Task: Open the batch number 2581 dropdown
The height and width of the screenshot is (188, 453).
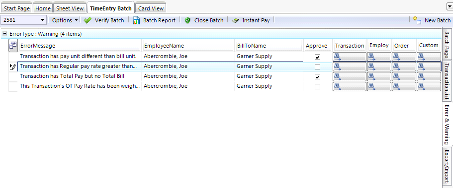Action: tap(42, 20)
